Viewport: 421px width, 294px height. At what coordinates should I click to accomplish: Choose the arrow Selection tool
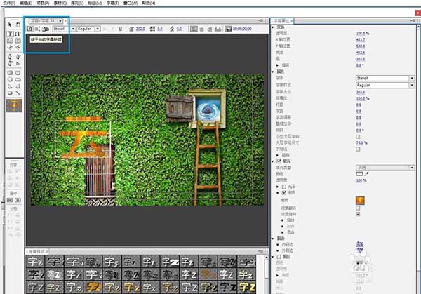[x=10, y=25]
